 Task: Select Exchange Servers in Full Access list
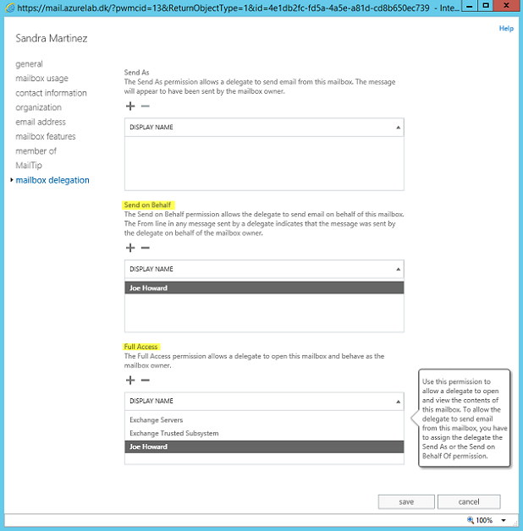click(264, 420)
